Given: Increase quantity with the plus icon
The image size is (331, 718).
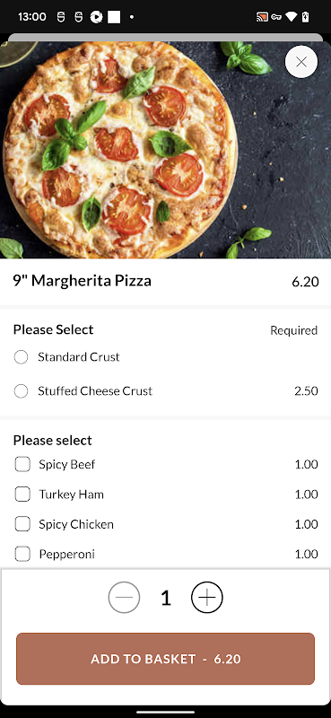Looking at the screenshot, I should tap(207, 598).
